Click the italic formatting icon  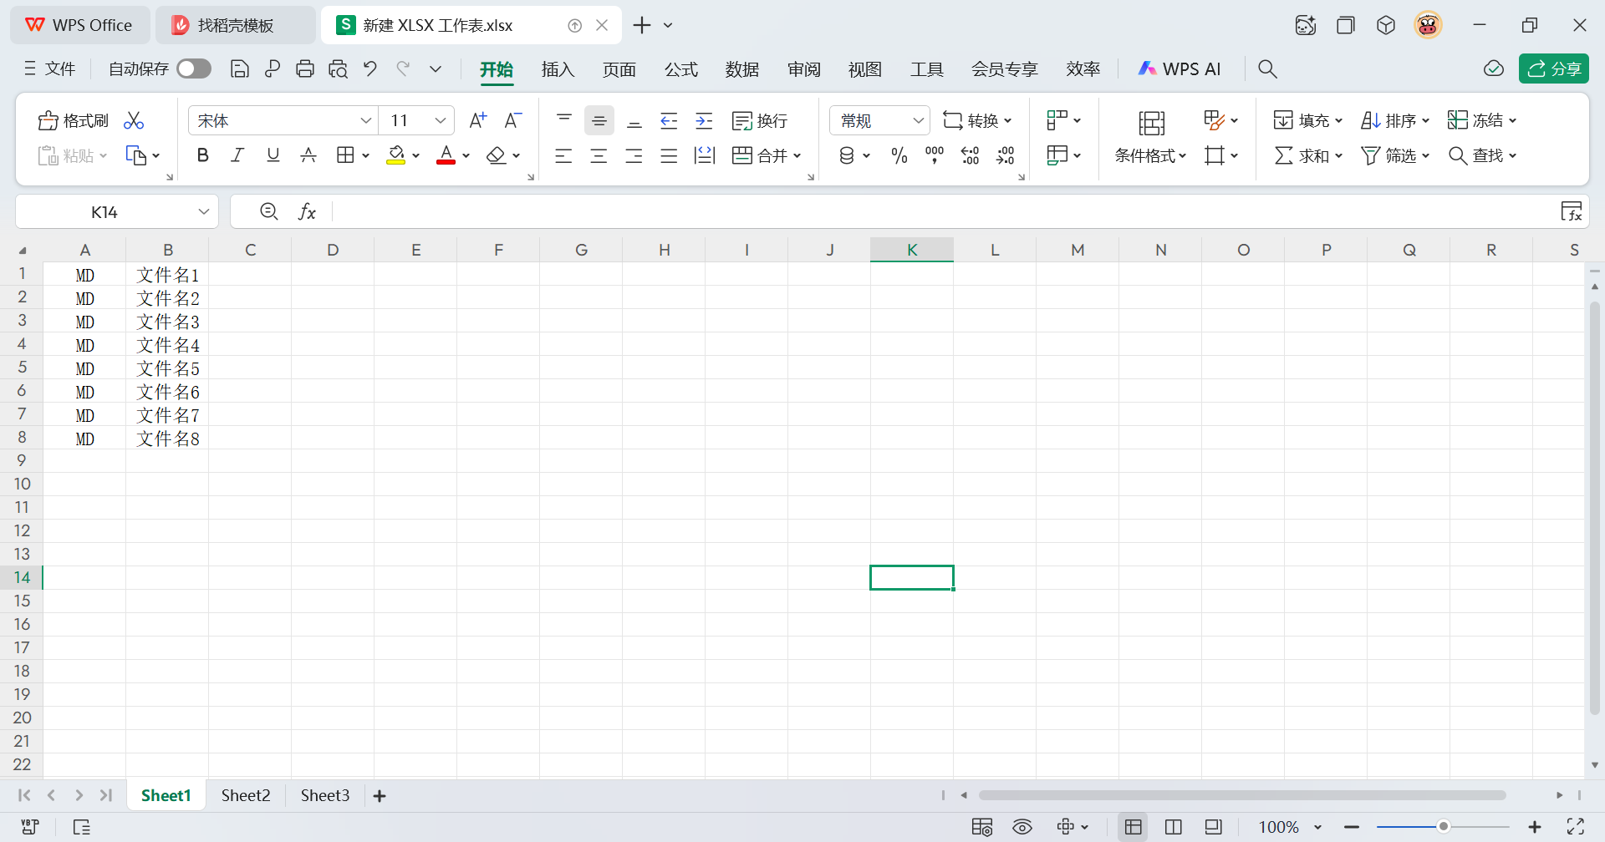237,155
